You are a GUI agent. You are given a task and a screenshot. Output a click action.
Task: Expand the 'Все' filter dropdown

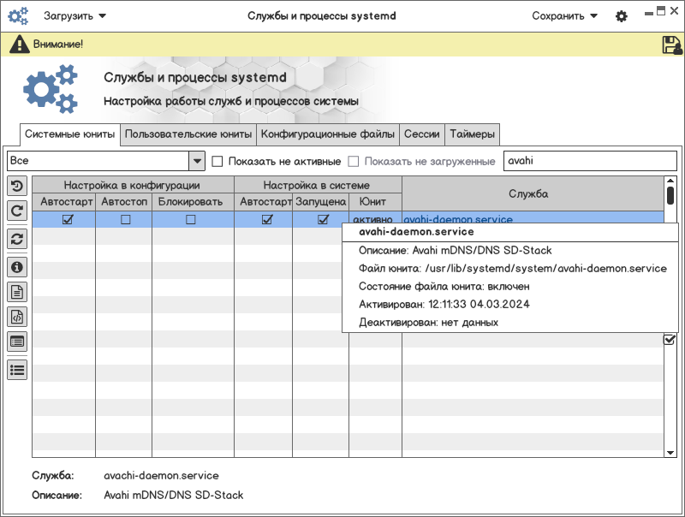(197, 161)
